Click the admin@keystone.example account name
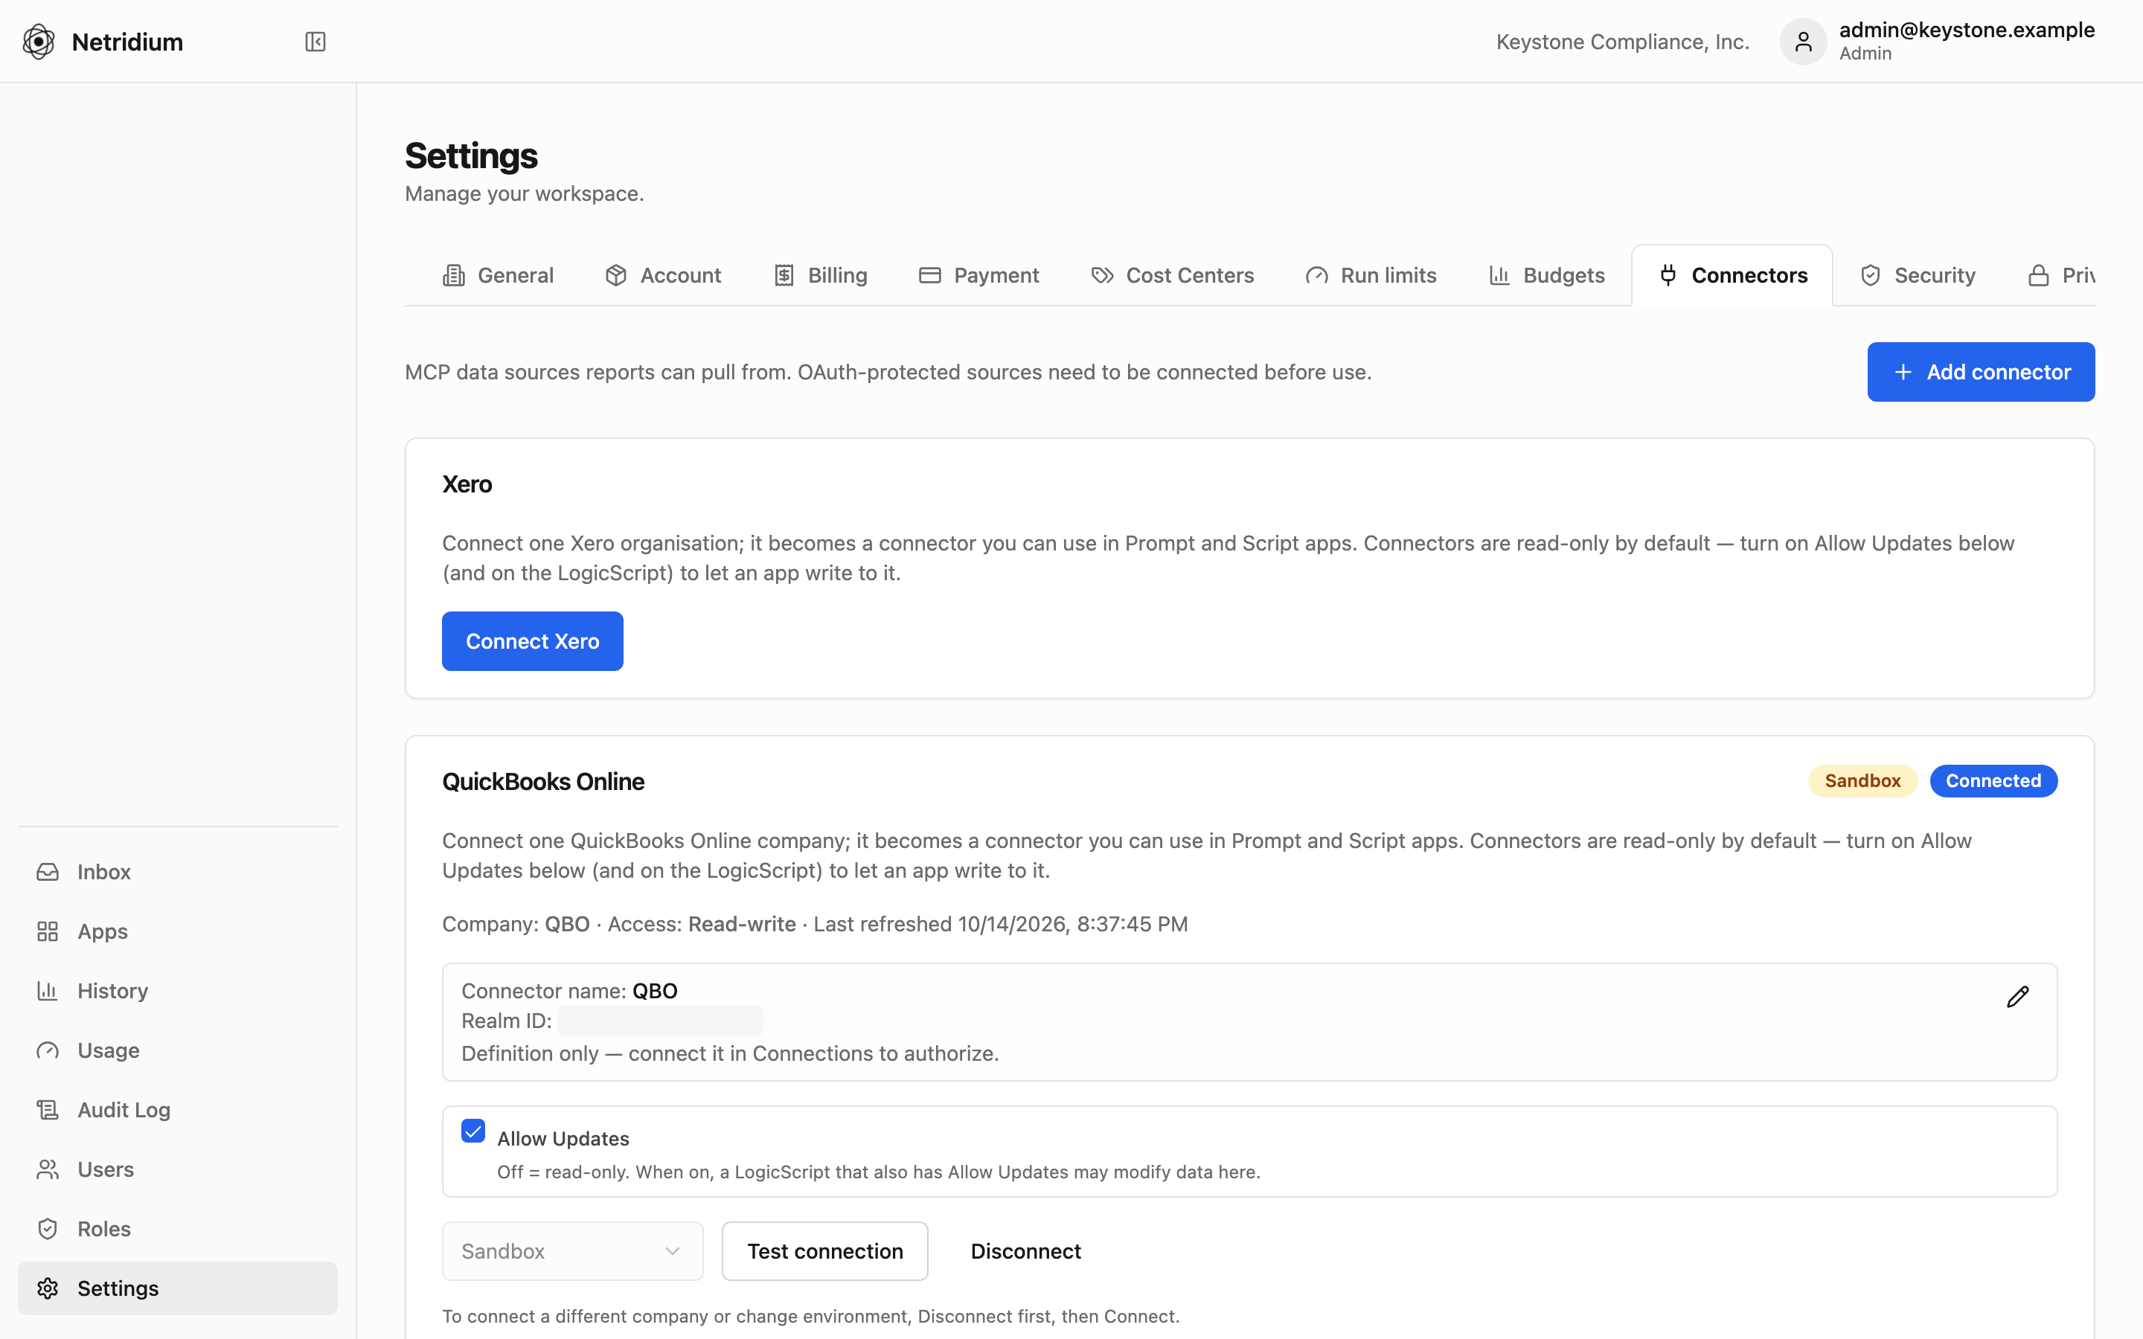 coord(1967,29)
